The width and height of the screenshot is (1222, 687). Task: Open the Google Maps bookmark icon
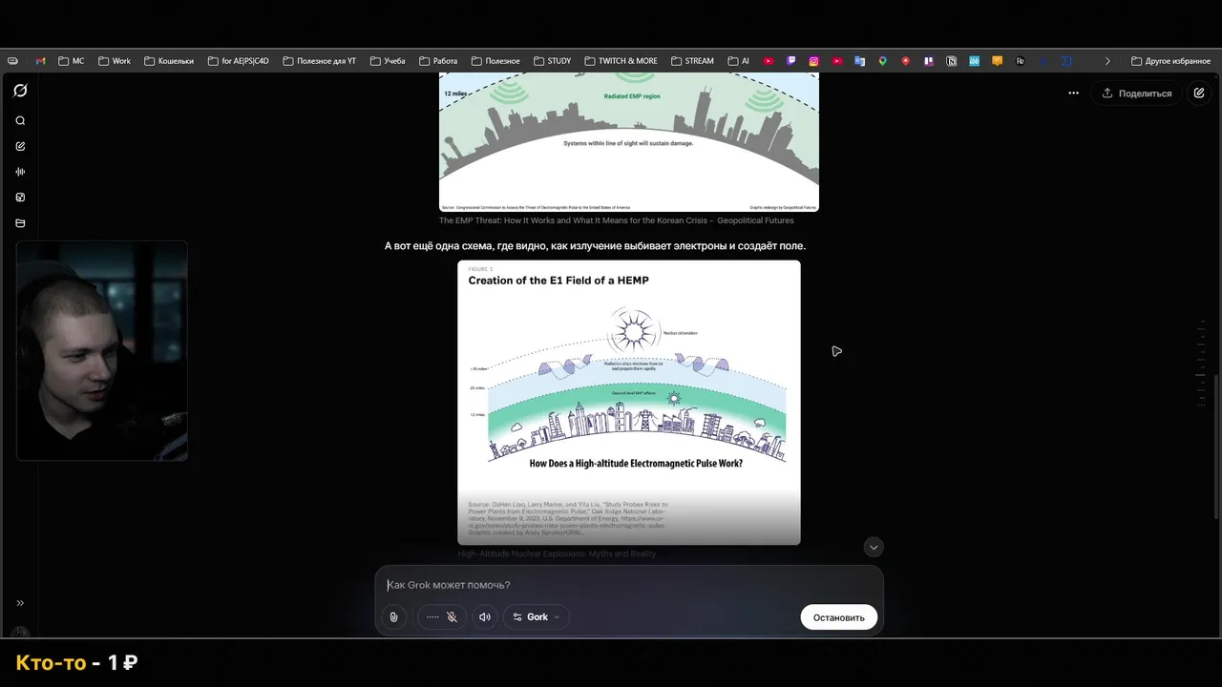point(883,61)
